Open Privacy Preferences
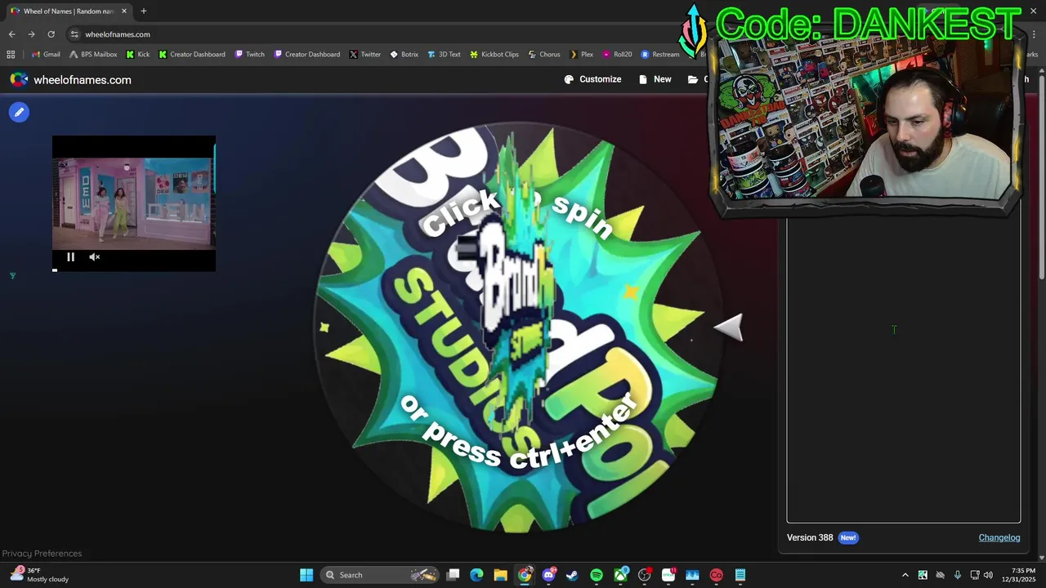Viewport: 1046px width, 588px height. coord(42,553)
